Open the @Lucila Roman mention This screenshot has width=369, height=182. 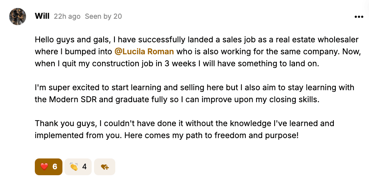(x=144, y=51)
